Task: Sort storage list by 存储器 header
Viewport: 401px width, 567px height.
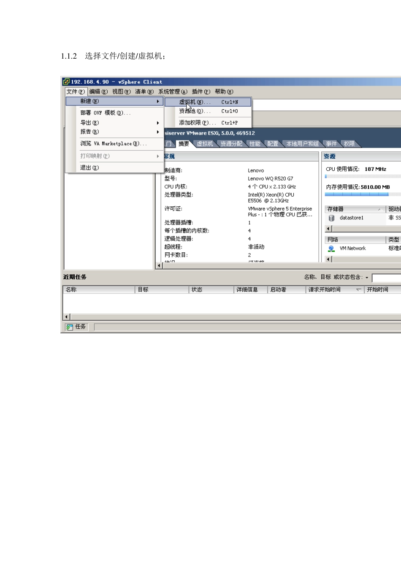Action: pos(355,209)
